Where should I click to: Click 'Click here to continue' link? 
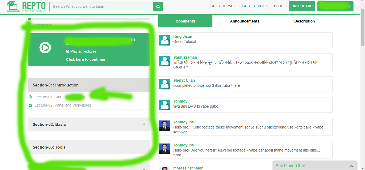[86, 59]
